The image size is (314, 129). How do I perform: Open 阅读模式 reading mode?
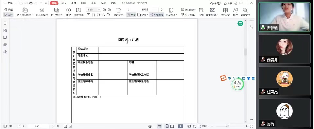tap(78, 12)
